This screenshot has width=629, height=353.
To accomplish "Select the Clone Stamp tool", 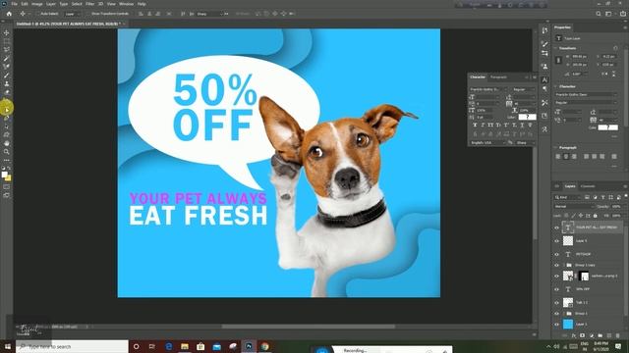I will tap(7, 83).
